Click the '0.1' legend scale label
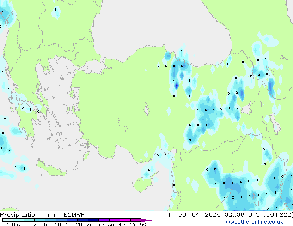Screen dimensions: 293x226 coord(5,224)
